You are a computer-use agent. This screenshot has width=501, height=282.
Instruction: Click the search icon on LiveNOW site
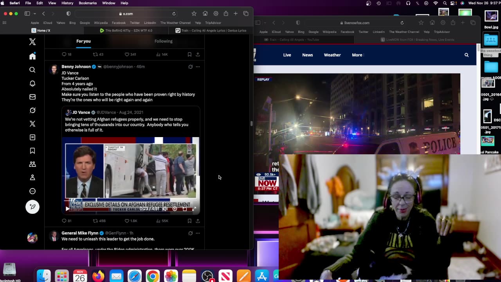466,55
